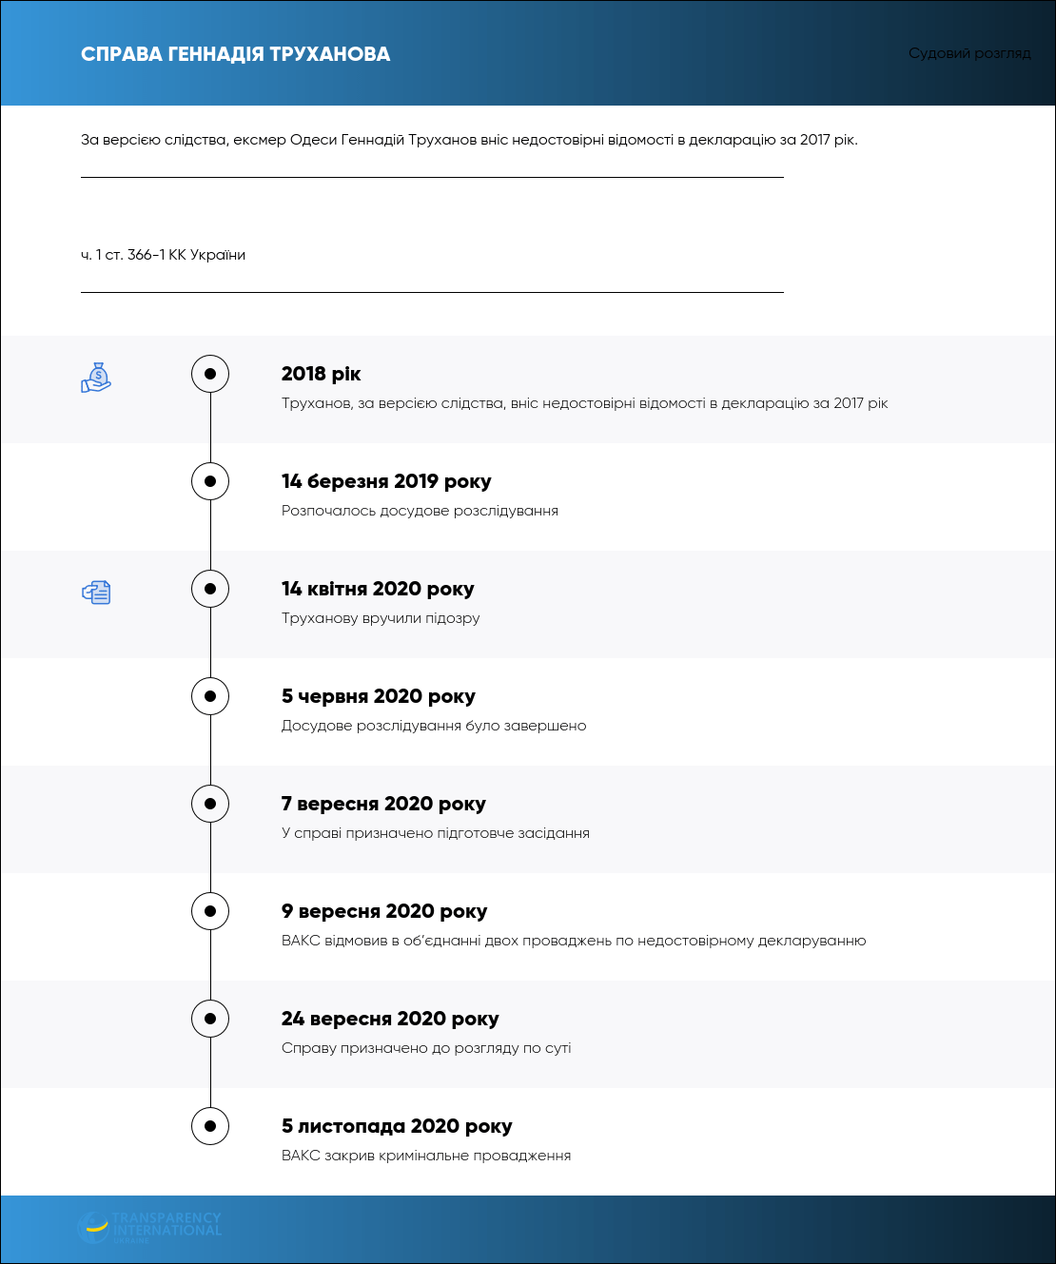Select the 5 червня 2020 року marker
This screenshot has height=1264, width=1056.
click(210, 696)
